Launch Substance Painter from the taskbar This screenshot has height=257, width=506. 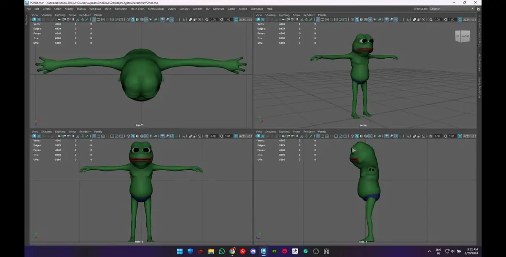pos(274,252)
